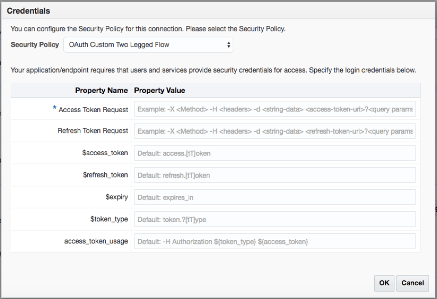Click the $expiry property name label
437x299 pixels.
116,197
